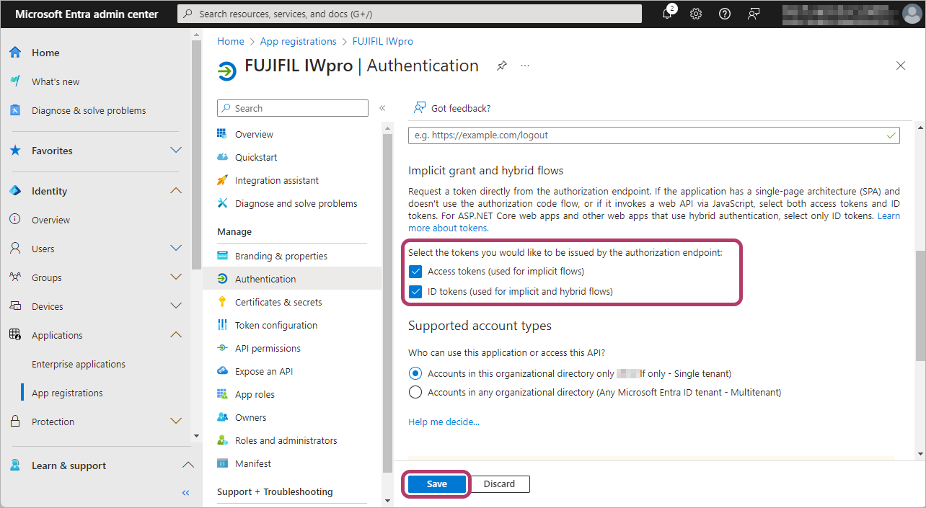Select Accounts in this organizational directory only

click(415, 373)
